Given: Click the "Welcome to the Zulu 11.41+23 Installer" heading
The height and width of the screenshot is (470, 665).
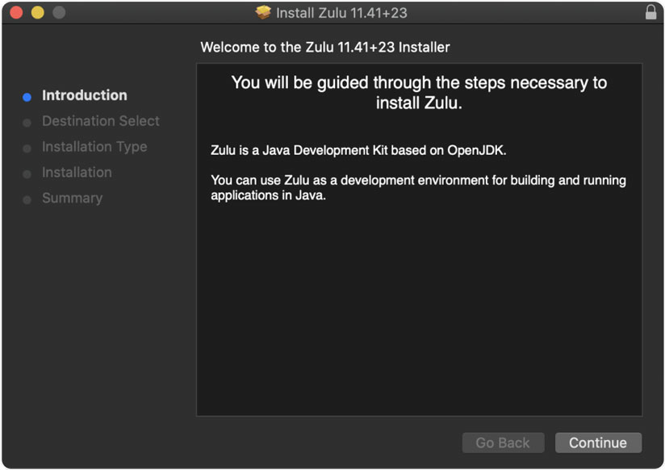Looking at the screenshot, I should pyautogui.click(x=324, y=48).
